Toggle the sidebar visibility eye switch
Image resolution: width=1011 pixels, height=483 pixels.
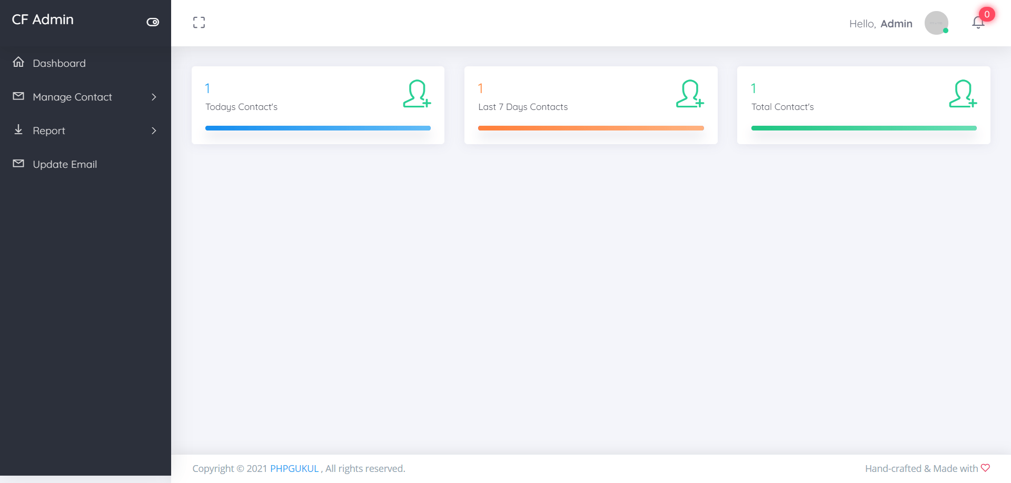[x=153, y=22]
